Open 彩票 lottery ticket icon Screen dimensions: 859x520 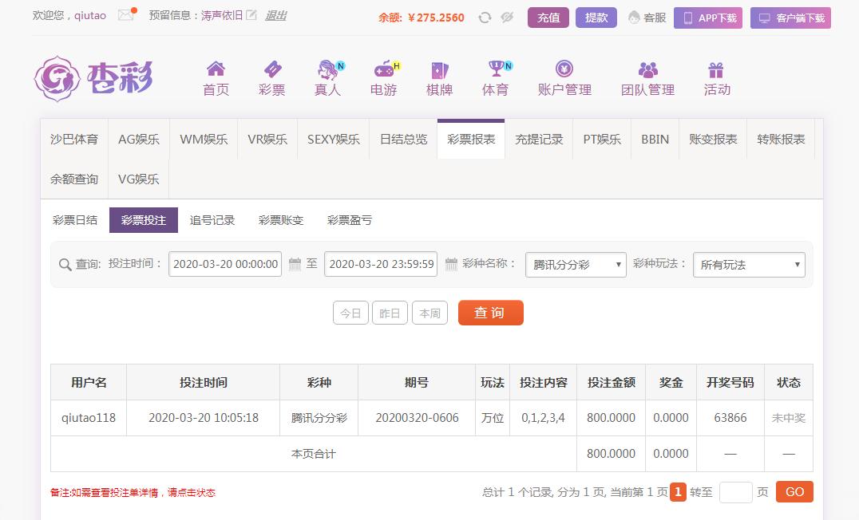tap(272, 69)
